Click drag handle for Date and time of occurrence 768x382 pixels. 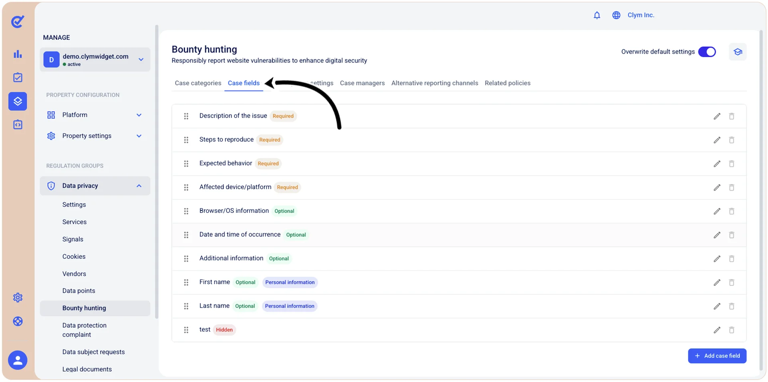(x=186, y=235)
